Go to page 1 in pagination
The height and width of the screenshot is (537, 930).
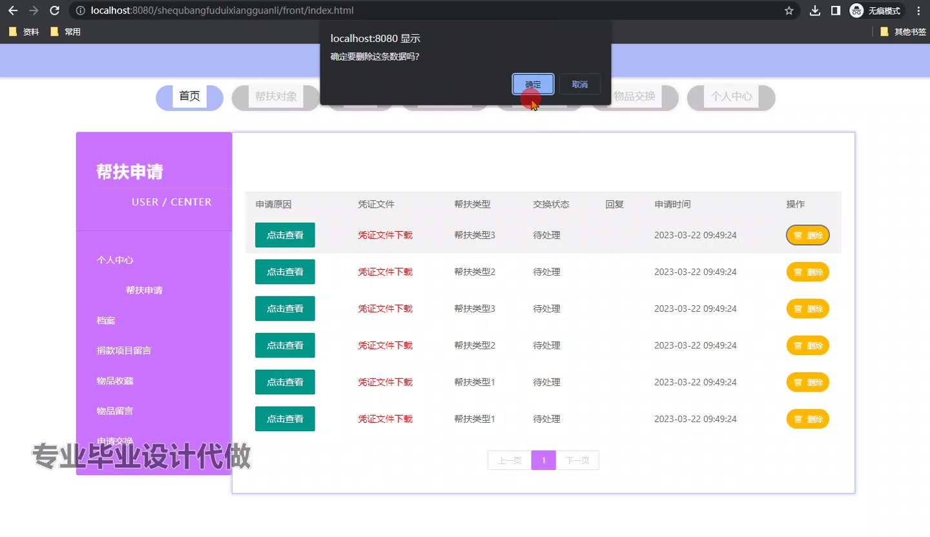click(543, 460)
